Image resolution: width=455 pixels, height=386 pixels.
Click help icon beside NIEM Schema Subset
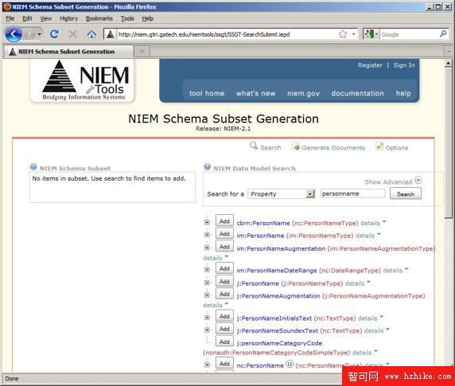(33, 167)
